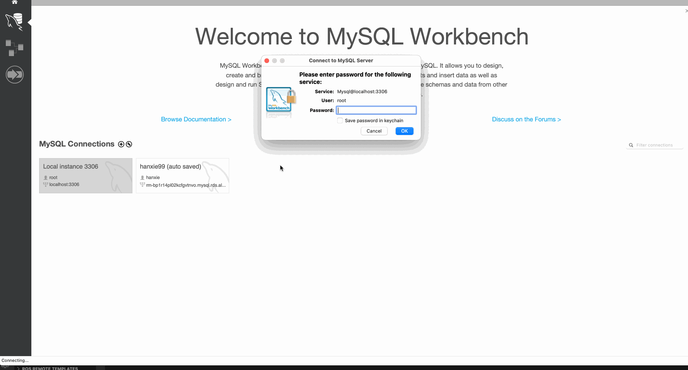Select the MySQL connections dolphin sidebar icon

coord(14,22)
